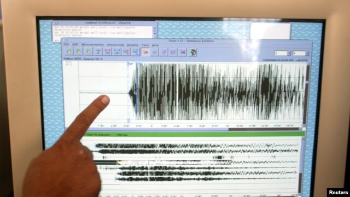Screen dimensions: 350x197
Task: Open the main window's title bar menu button
Action: [66, 40]
